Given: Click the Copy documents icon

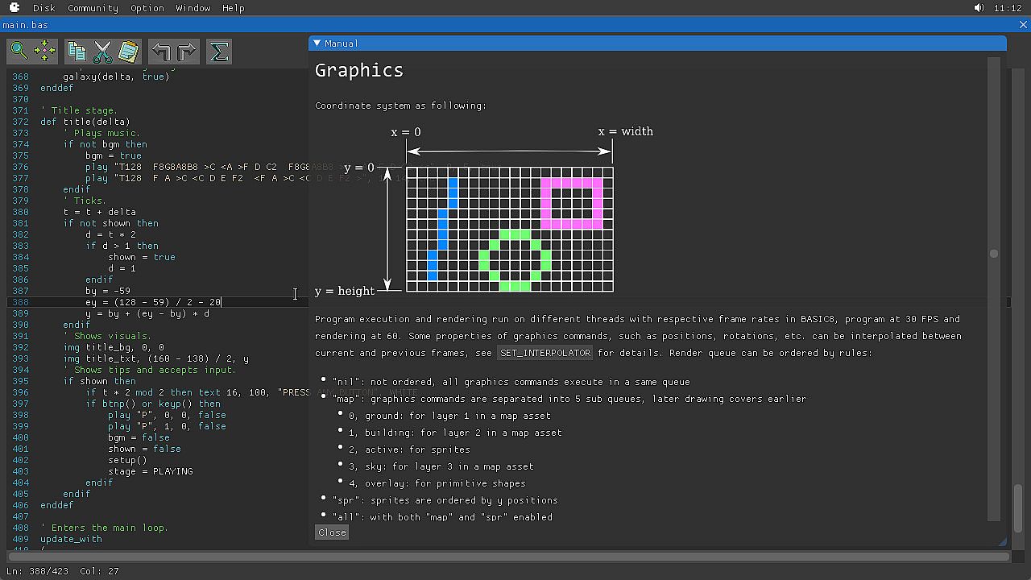Looking at the screenshot, I should 77,52.
